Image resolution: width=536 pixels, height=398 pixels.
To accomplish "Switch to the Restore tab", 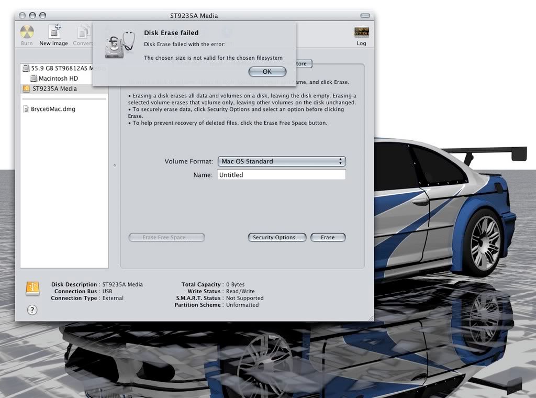I will tap(302, 64).
